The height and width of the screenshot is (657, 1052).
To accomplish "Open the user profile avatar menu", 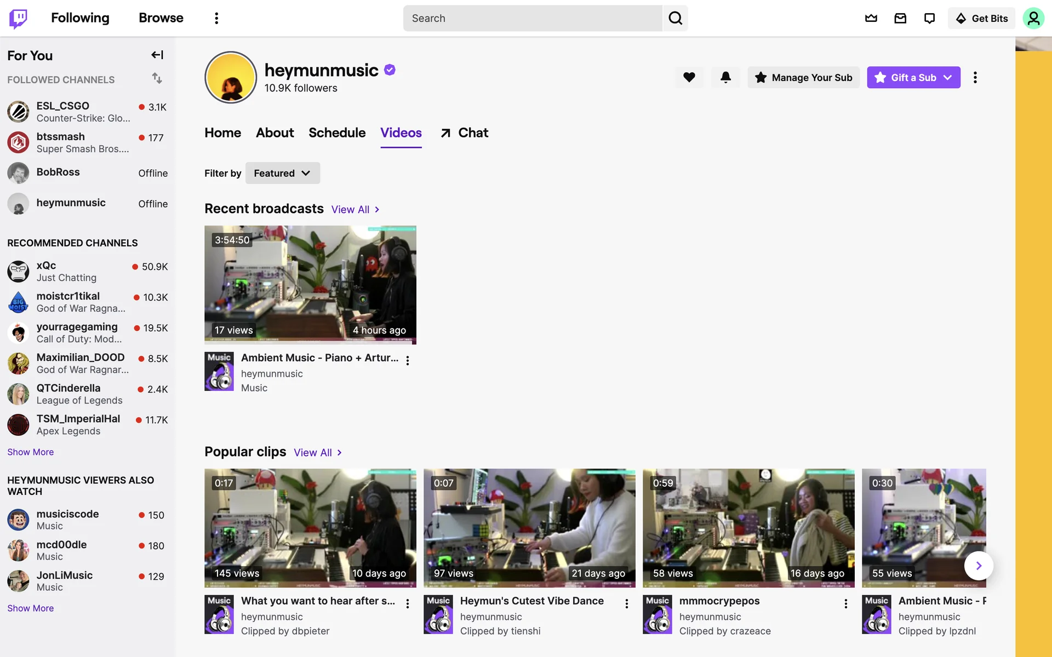I will (1033, 18).
